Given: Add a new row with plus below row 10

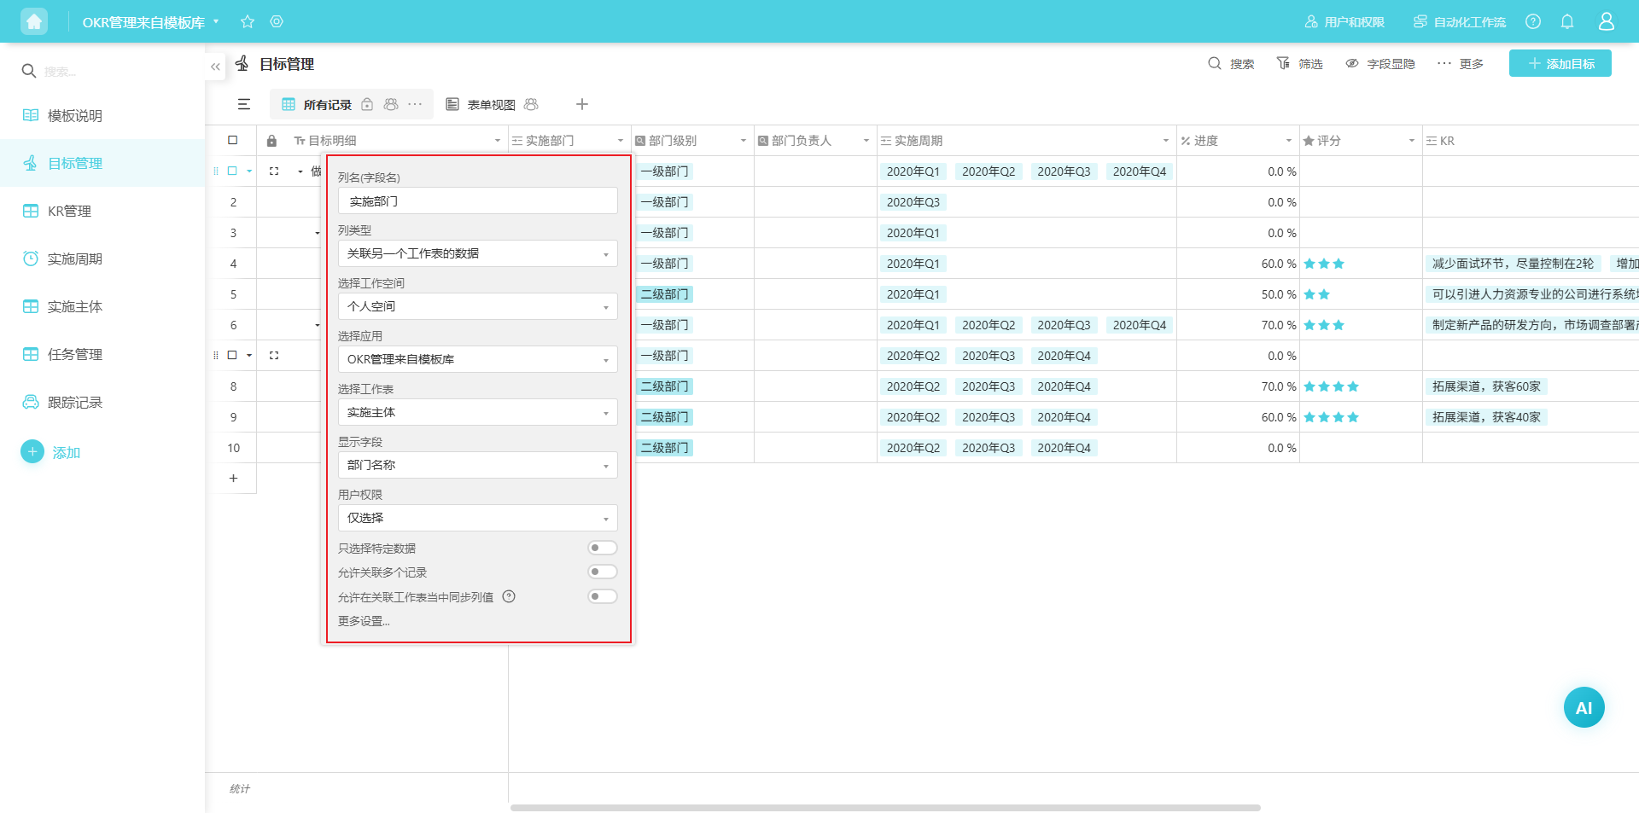Looking at the screenshot, I should pyautogui.click(x=233, y=479).
